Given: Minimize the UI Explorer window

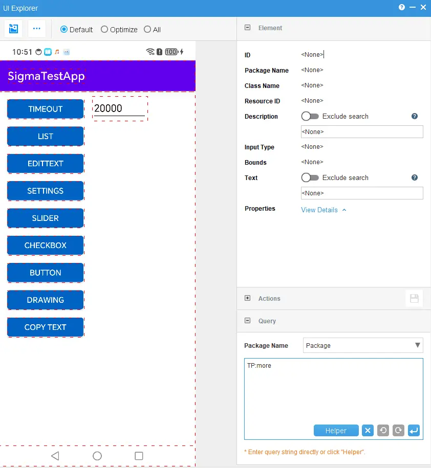Looking at the screenshot, I should tap(413, 7).
